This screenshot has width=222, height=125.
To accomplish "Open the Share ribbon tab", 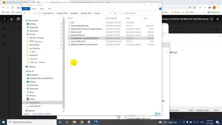I will pos(42,9).
